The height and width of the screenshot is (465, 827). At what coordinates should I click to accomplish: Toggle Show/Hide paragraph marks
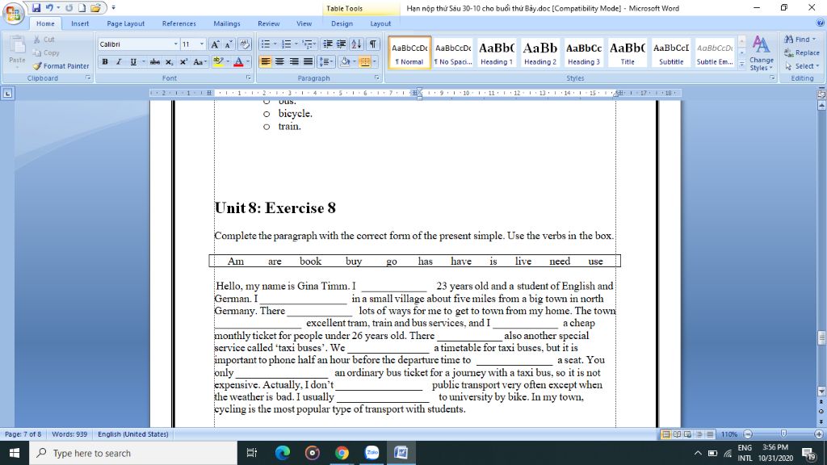[x=373, y=44]
